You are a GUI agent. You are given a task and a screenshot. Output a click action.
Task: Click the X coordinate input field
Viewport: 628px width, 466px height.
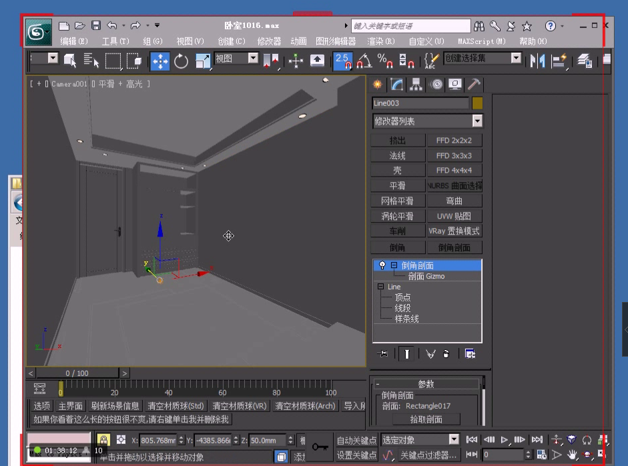tap(158, 441)
